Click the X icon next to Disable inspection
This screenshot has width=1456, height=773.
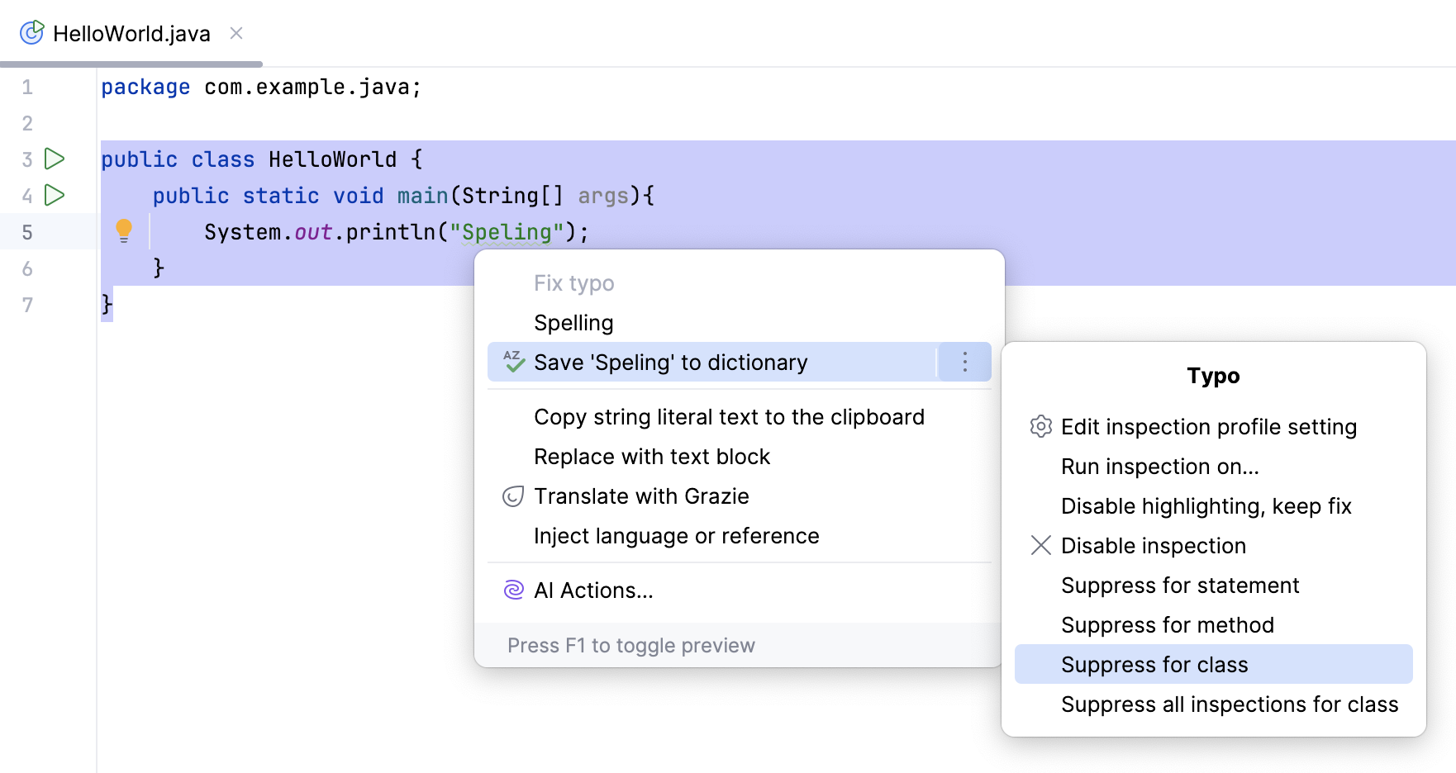(x=1040, y=545)
